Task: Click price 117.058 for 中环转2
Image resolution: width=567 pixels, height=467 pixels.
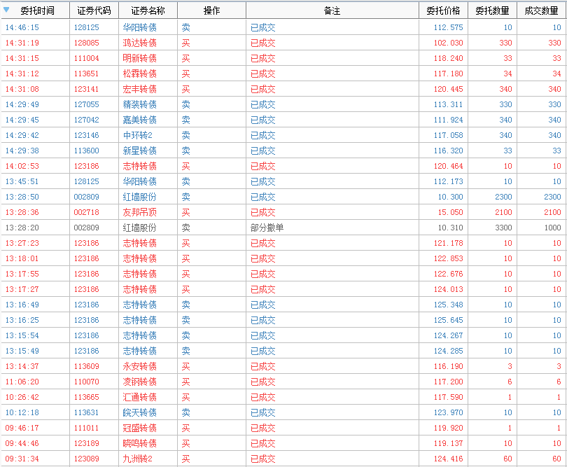Action: (449, 135)
